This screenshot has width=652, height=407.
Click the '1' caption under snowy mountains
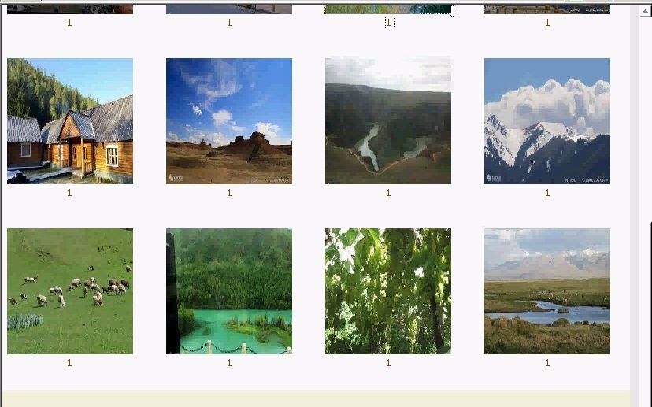pos(547,193)
